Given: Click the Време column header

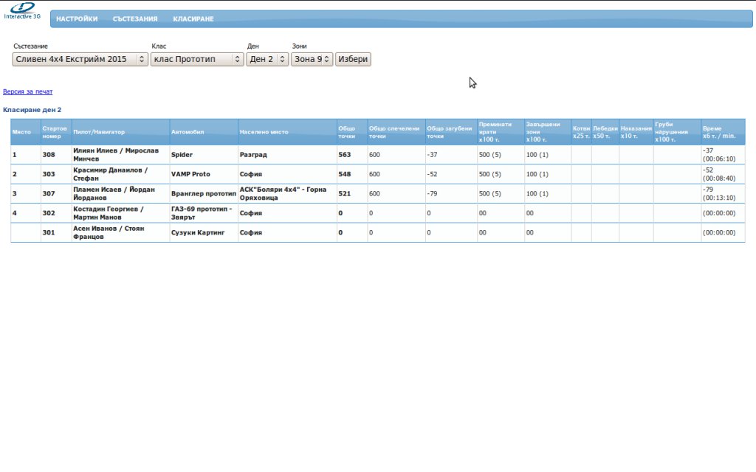Looking at the screenshot, I should click(719, 132).
